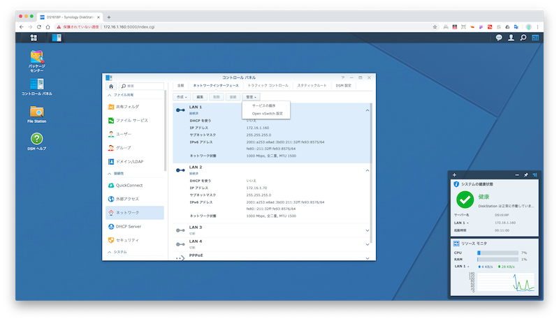Screen dimensions: 559x321
Task: Click the CPU usage bar in Resource Monitor
Action: [x=498, y=253]
